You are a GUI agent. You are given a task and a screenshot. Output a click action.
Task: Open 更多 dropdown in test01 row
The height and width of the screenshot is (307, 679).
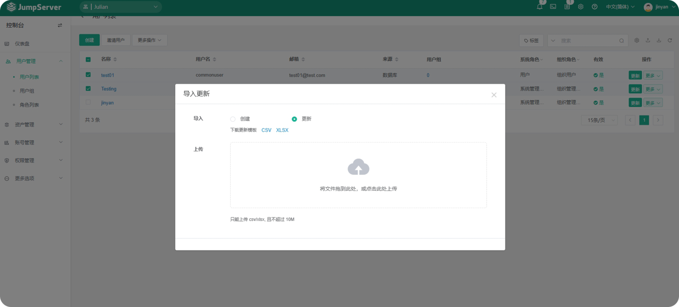pos(653,76)
